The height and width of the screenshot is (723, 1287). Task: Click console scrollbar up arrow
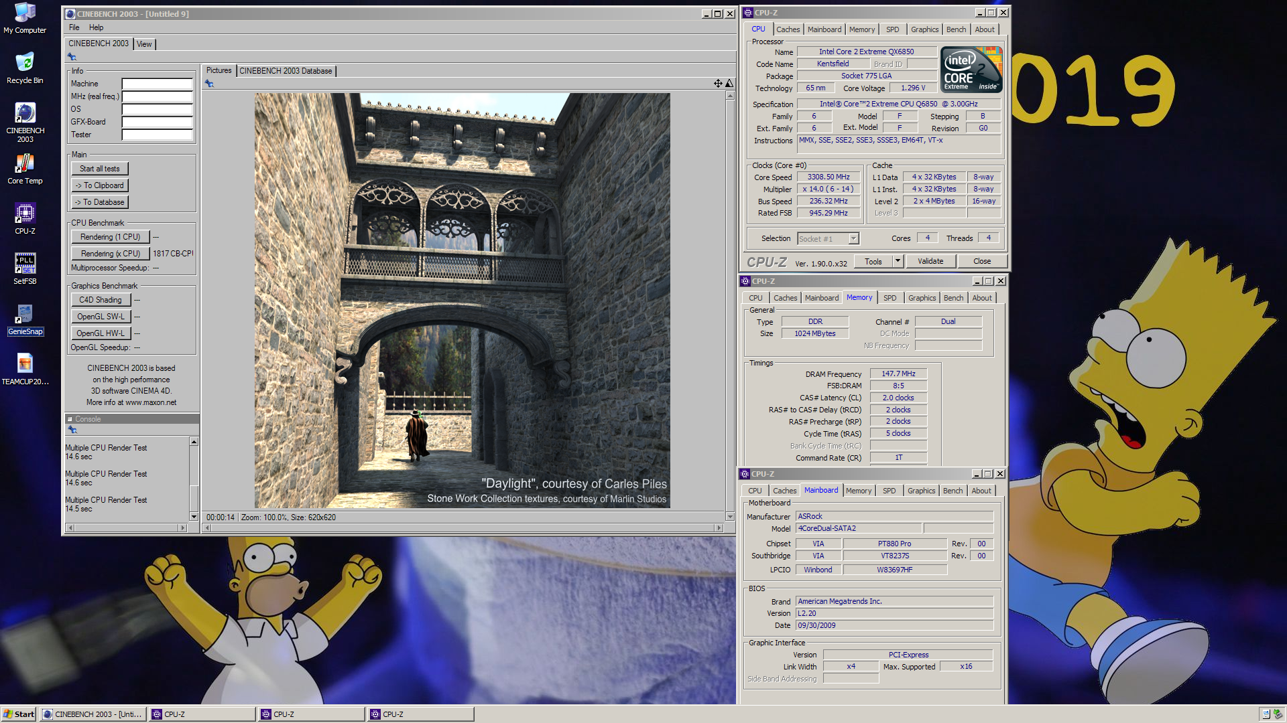click(194, 442)
